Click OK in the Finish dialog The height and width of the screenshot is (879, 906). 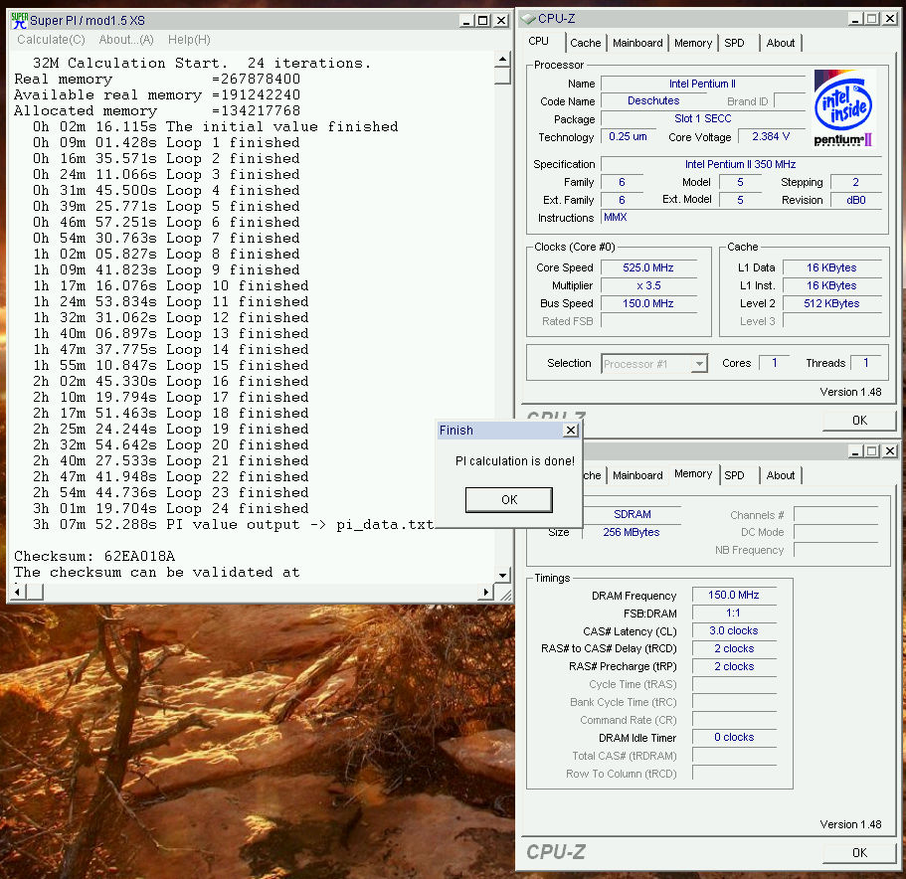click(x=509, y=499)
